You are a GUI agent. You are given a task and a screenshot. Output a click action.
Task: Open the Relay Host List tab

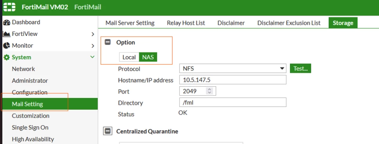pos(186,23)
